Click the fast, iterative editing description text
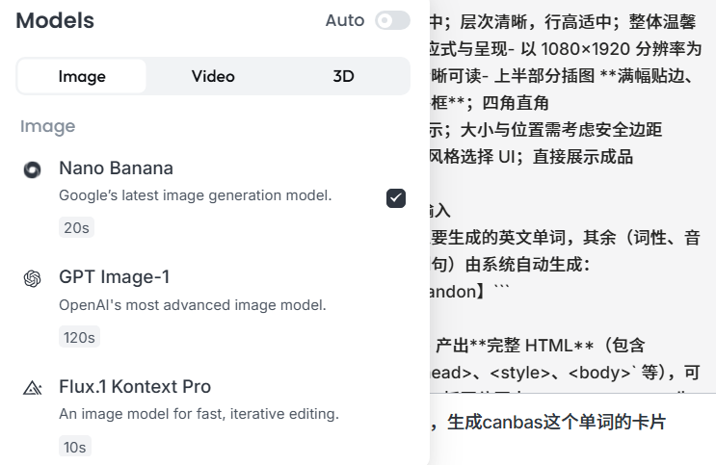This screenshot has width=716, height=465. point(199,414)
